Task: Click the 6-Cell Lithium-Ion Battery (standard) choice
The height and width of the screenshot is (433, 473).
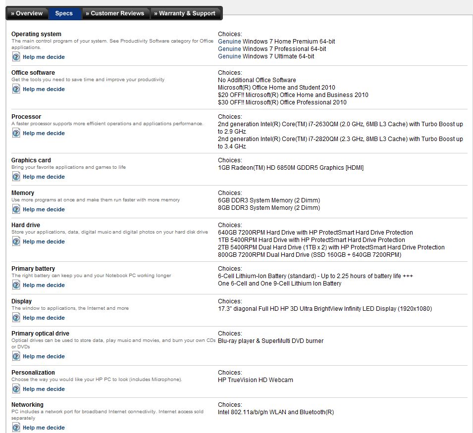Action: (315, 276)
